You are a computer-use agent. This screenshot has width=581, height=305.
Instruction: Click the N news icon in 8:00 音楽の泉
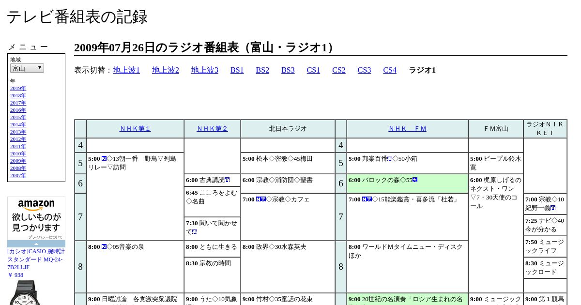tap(104, 247)
